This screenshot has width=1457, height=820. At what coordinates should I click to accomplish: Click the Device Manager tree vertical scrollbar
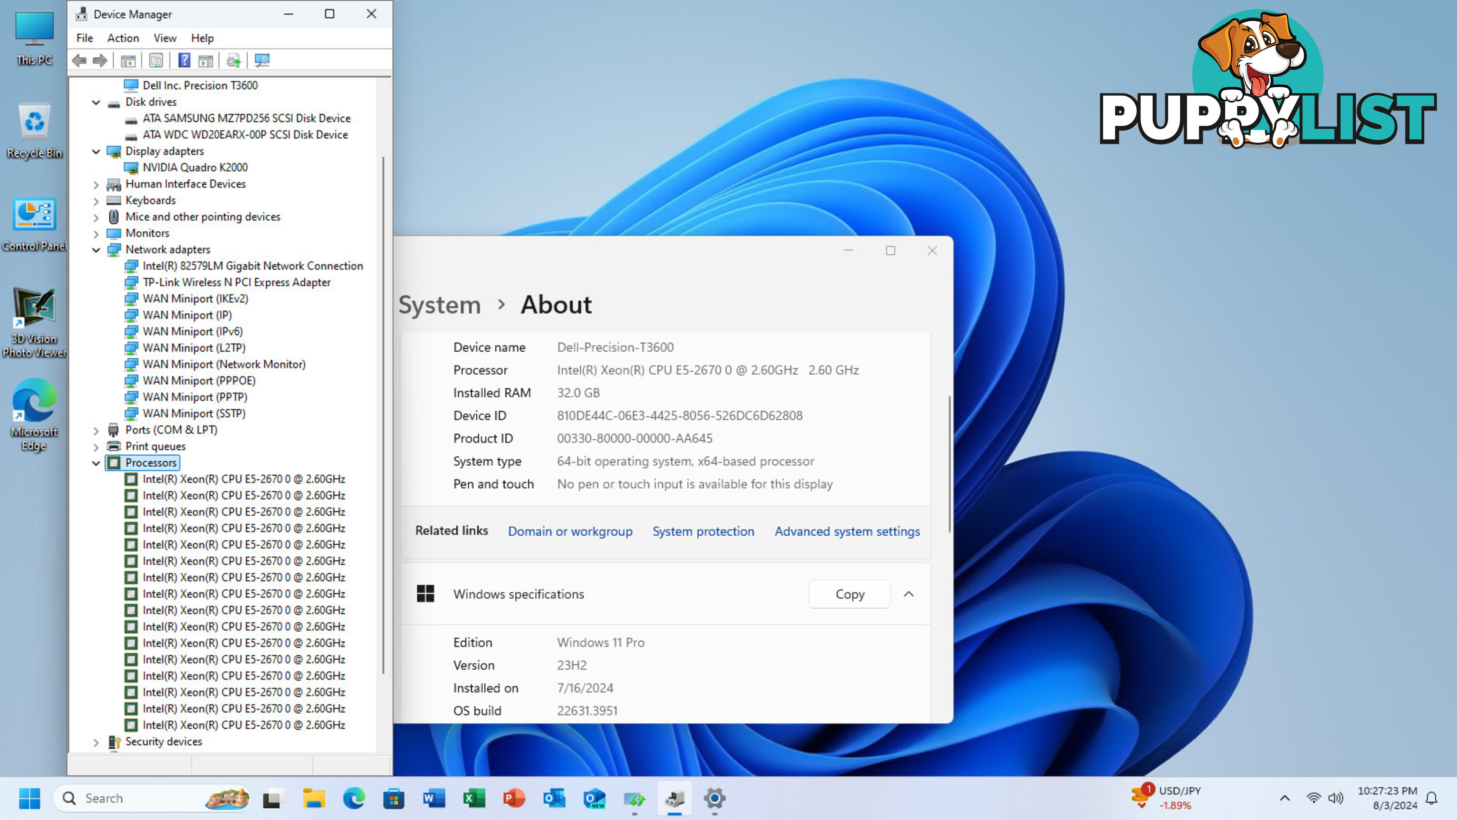tap(384, 416)
